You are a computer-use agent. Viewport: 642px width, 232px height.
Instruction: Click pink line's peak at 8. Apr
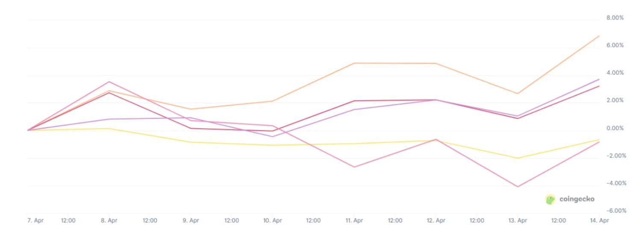coord(109,81)
